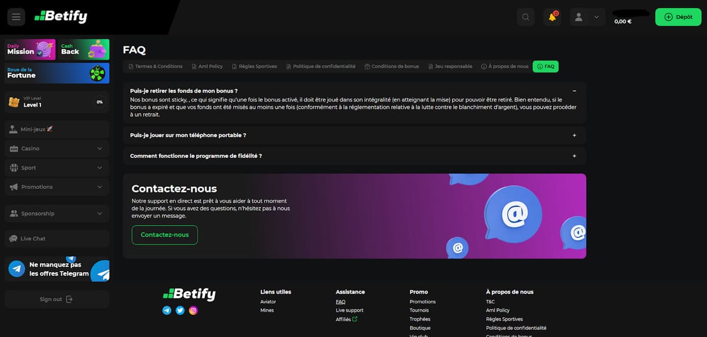Viewport: 707px width, 337px height.
Task: Open the footer Promotions link under Promo
Action: point(422,302)
